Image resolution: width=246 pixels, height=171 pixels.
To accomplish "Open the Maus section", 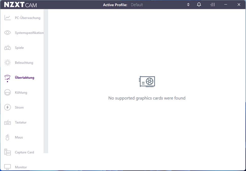I will 19,137.
